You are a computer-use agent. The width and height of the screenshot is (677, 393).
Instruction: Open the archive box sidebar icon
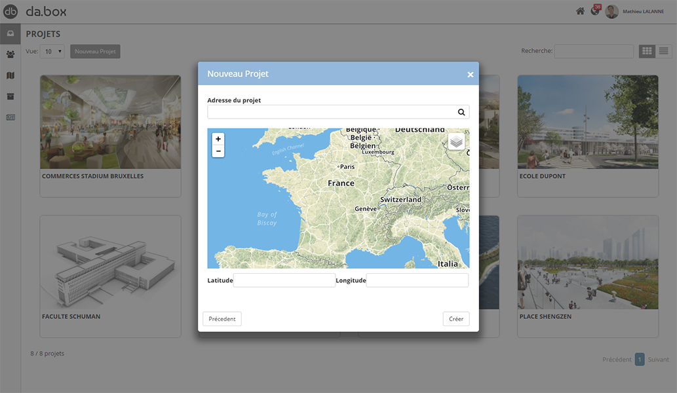click(x=10, y=96)
